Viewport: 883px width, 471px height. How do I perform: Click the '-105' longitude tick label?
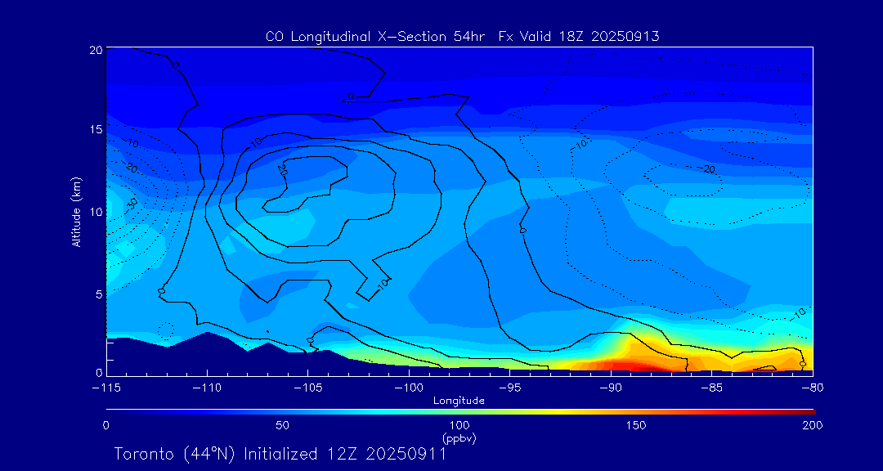tap(308, 388)
